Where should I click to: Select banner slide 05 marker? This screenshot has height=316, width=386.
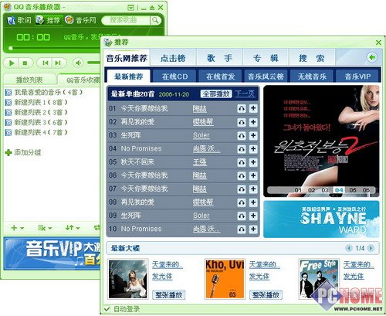[x=353, y=190]
